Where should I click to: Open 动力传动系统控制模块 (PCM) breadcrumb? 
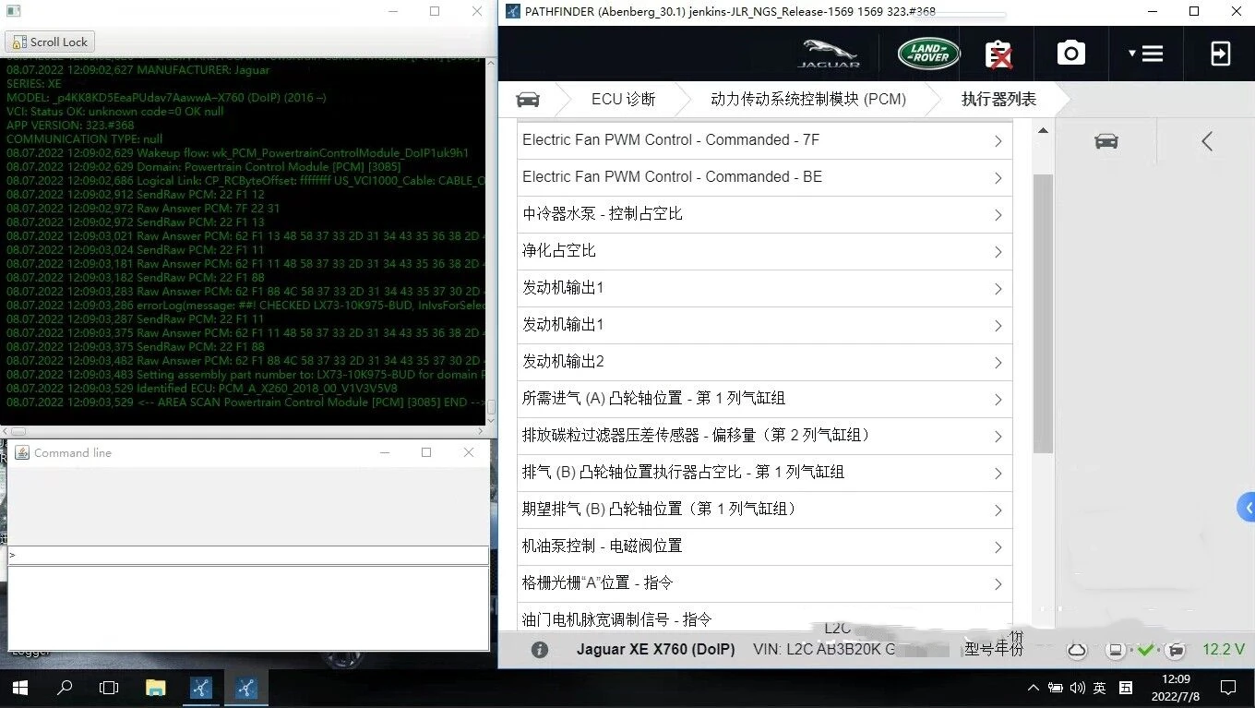[808, 100]
